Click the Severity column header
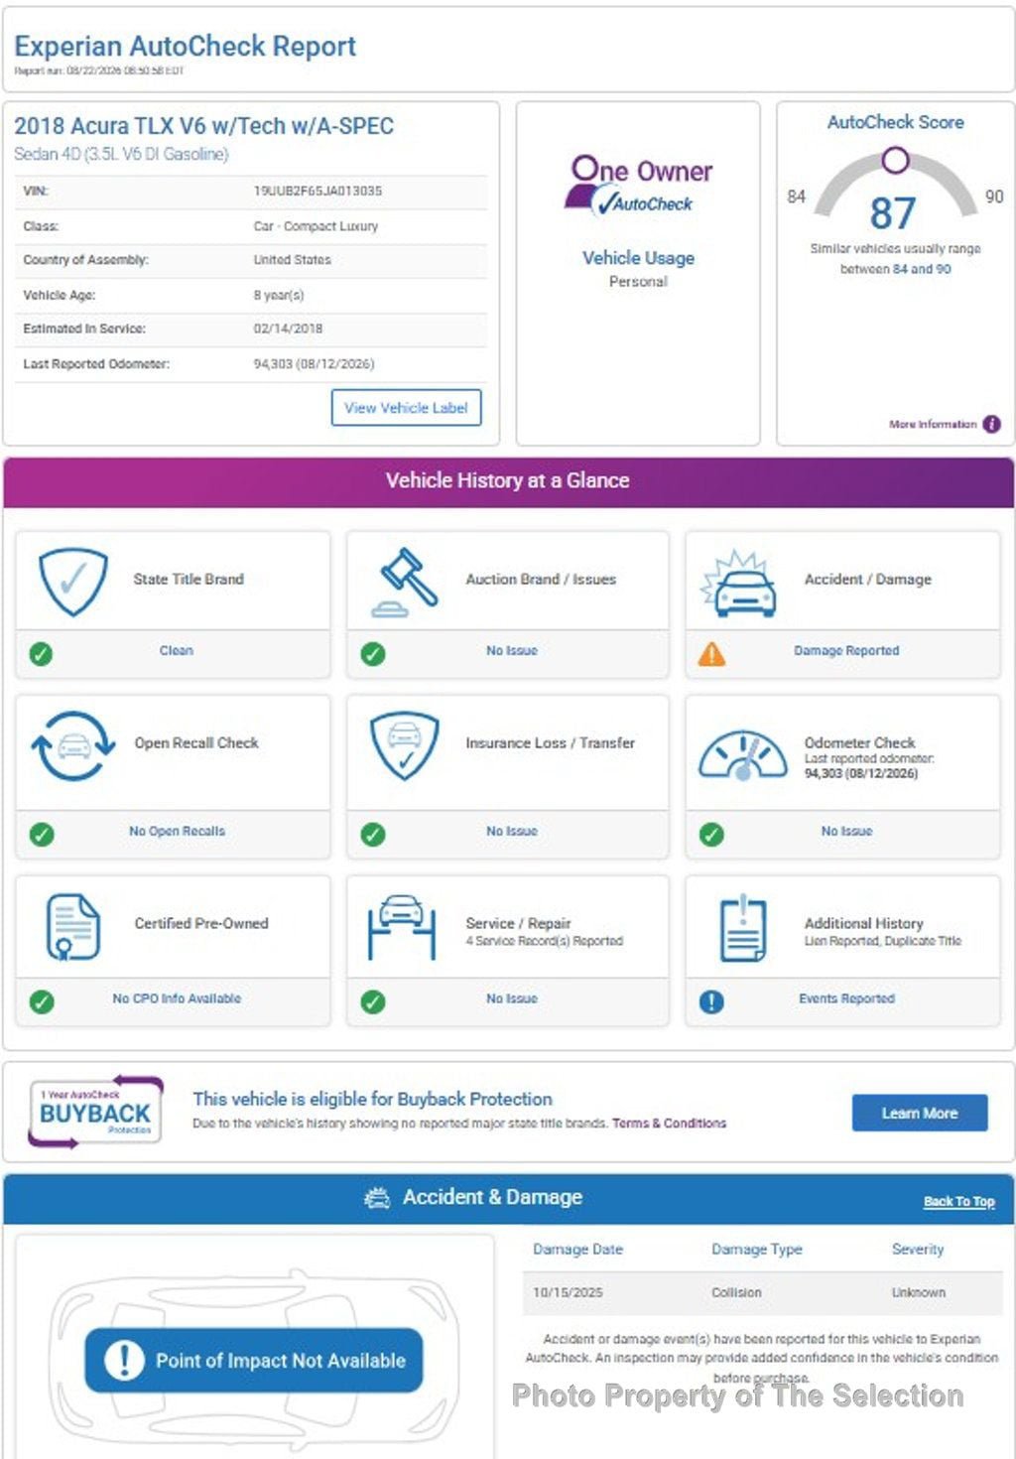This screenshot has height=1459, width=1016. [x=918, y=1250]
